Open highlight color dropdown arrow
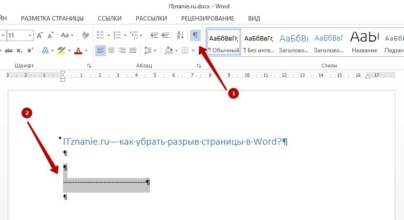This screenshot has height=220, width=404. pyautogui.click(x=69, y=50)
